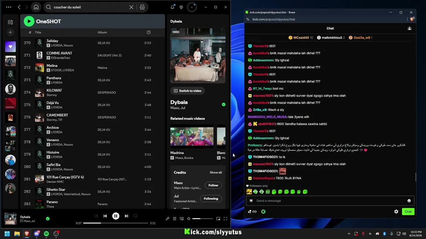Adjust the Spotify volume slider
The image size is (426, 239).
[x=203, y=219]
